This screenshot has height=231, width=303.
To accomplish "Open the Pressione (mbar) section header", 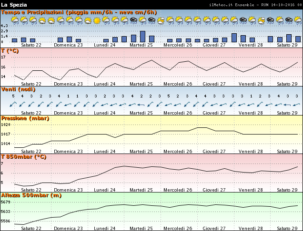I will (x=25, y=118).
